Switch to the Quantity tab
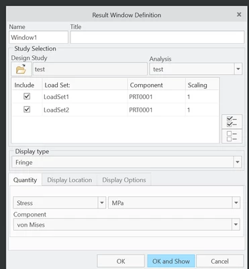249x269 pixels. point(25,180)
